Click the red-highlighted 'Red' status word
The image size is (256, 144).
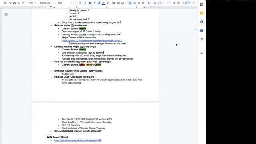coord(81,65)
